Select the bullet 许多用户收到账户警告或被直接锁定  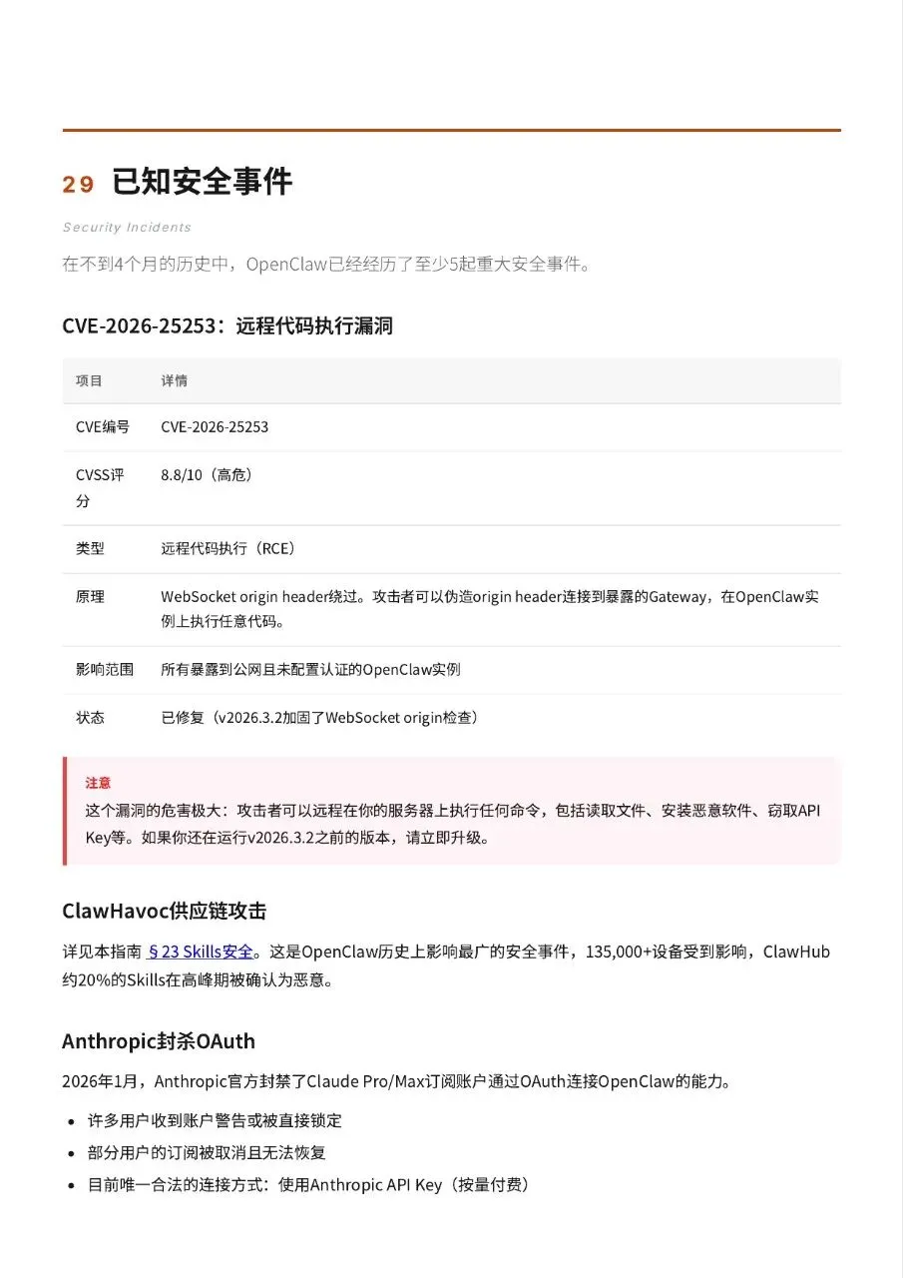(215, 1120)
